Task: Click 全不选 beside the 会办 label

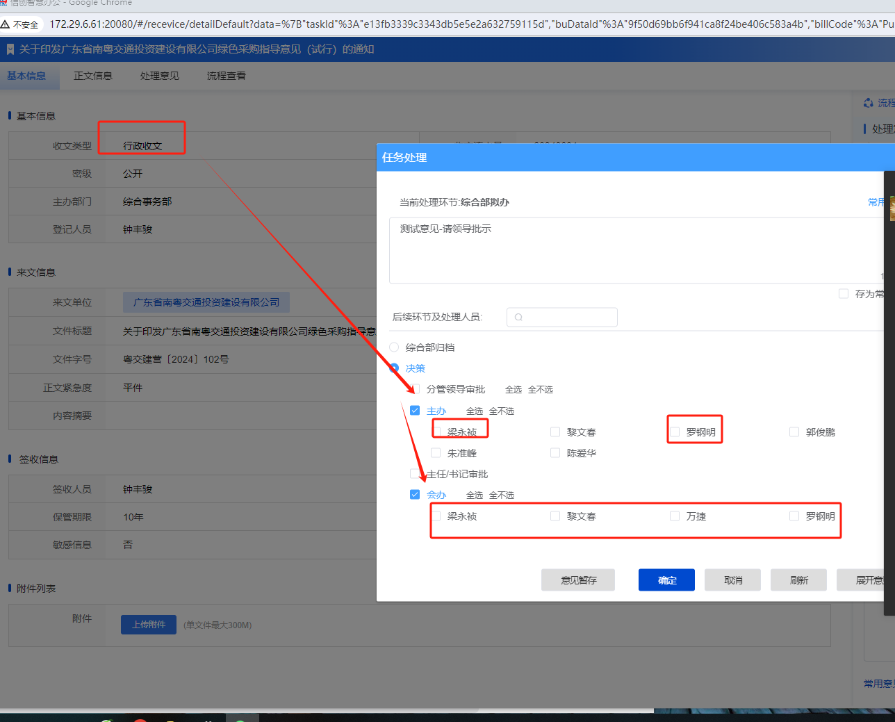Action: [x=502, y=495]
